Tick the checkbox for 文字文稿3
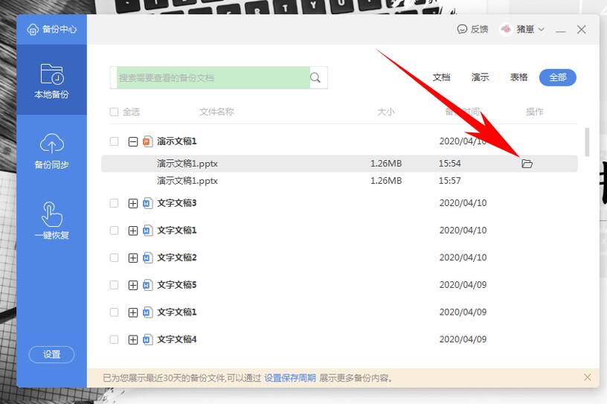Screen dimensions: 607x404 [x=114, y=203]
